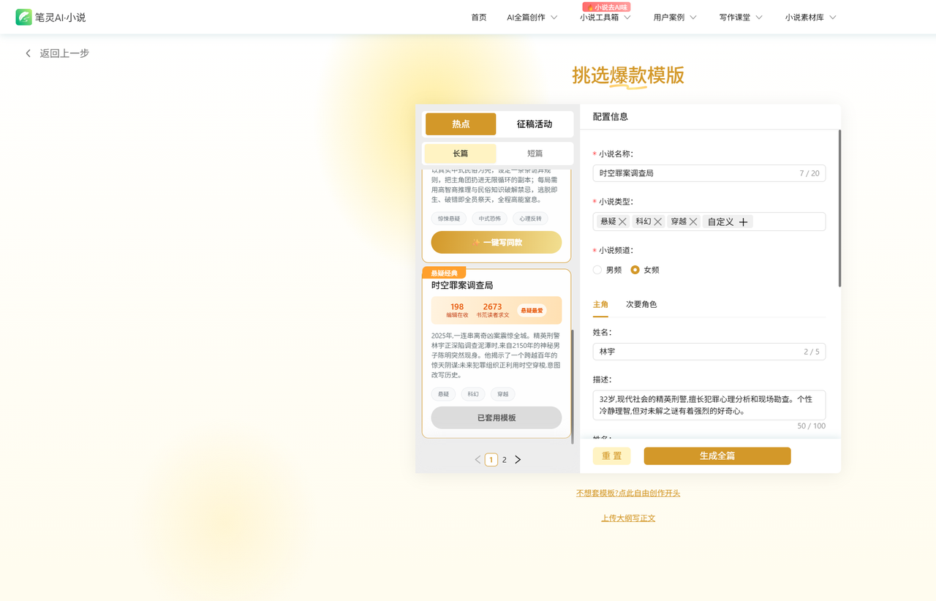This screenshot has width=936, height=601.
Task: Switch to the 次要角色 tab
Action: click(x=641, y=304)
